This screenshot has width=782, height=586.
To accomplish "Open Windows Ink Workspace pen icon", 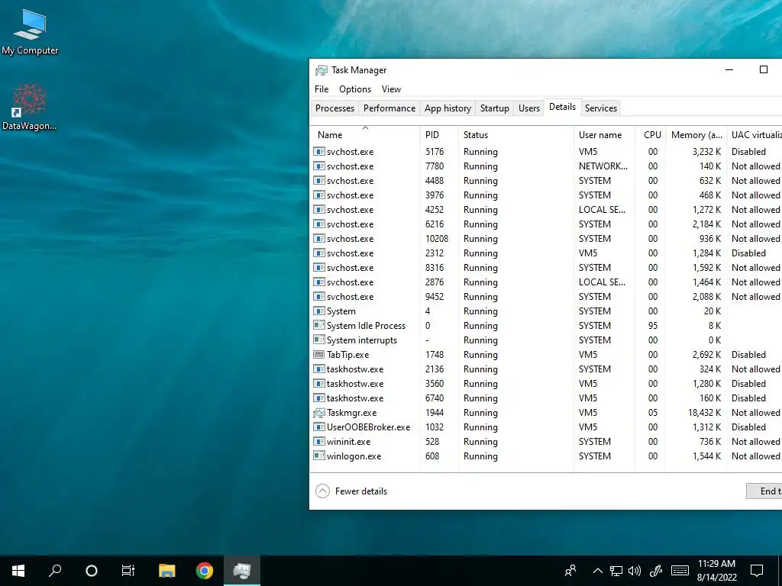I will (x=656, y=571).
